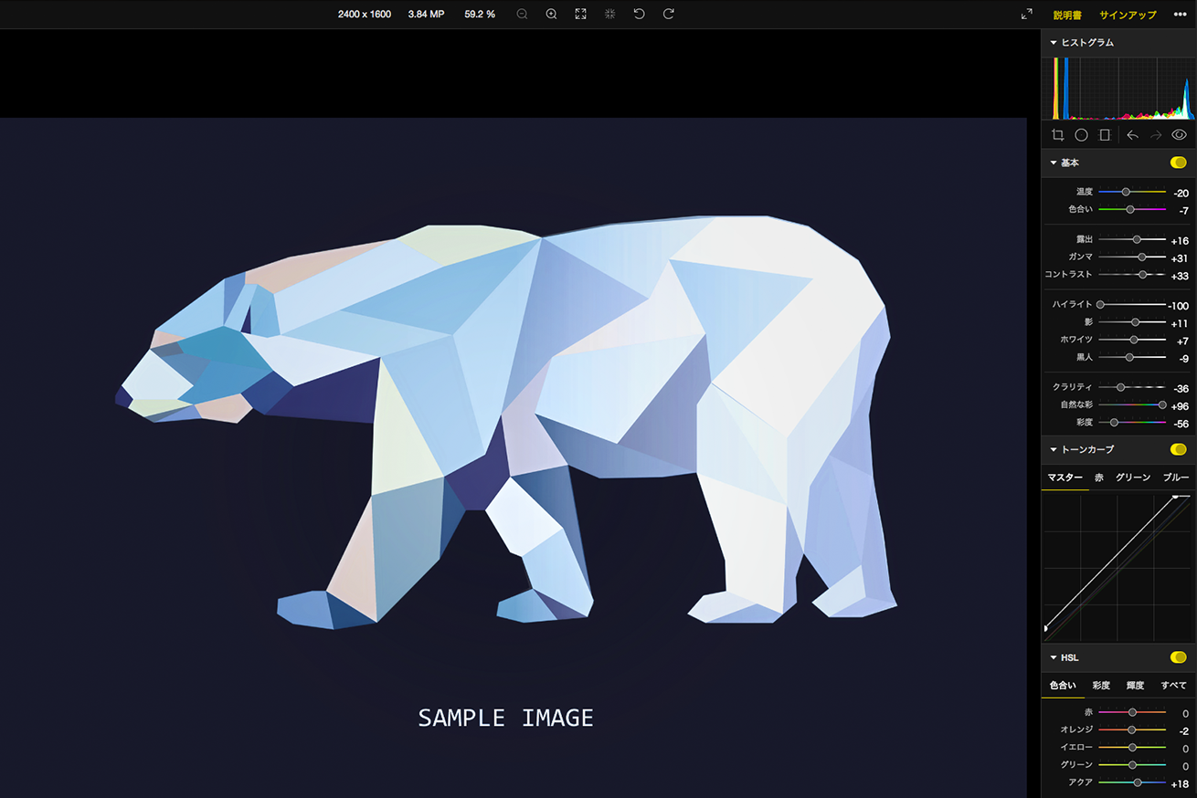The width and height of the screenshot is (1197, 798).
Task: Click the 温度 slider track
Action: pyautogui.click(x=1132, y=192)
